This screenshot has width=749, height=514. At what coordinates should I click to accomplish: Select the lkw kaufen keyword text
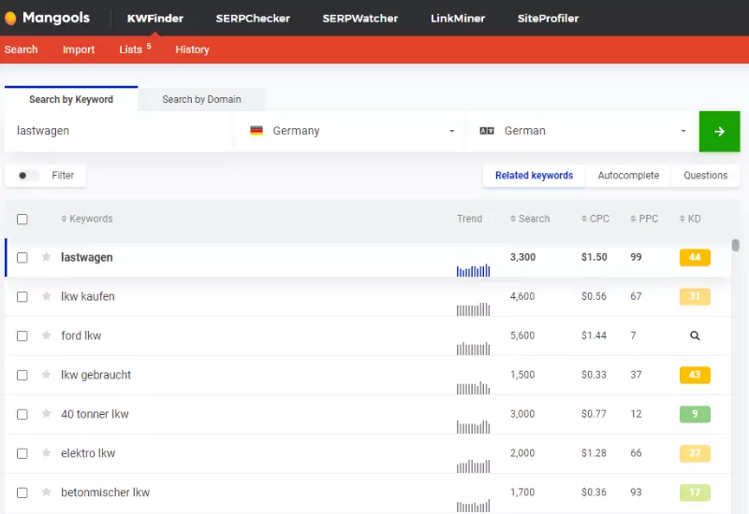coord(88,296)
